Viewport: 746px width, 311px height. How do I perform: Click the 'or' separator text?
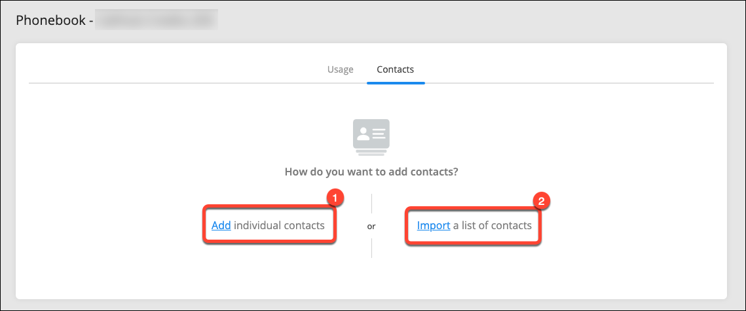point(371,227)
